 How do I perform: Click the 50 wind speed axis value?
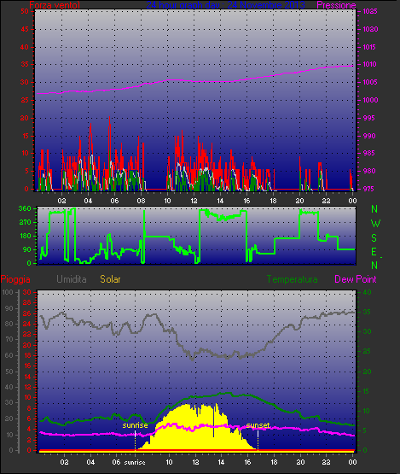(25, 11)
